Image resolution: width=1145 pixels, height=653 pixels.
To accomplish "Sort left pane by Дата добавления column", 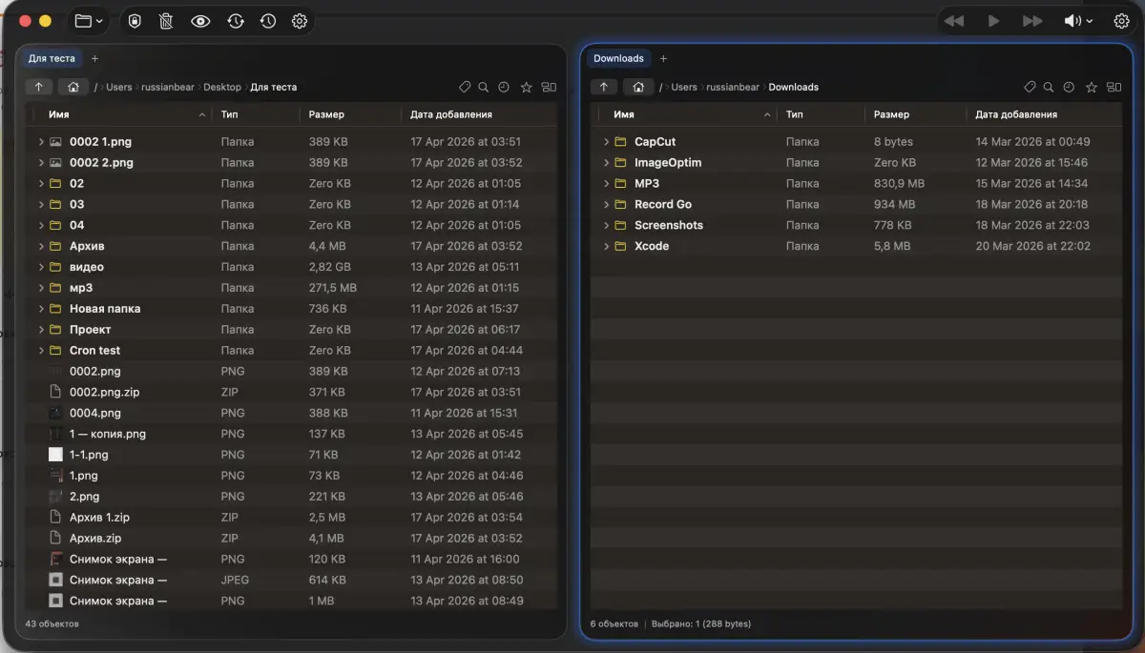I will (x=451, y=114).
